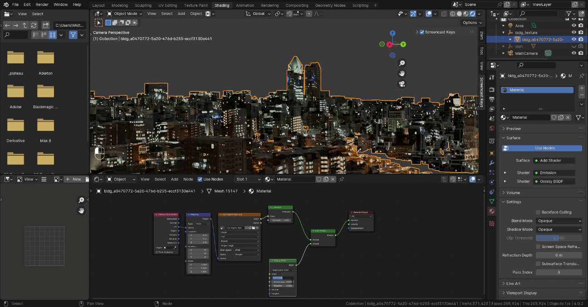Click the zoom magnifier in 3D viewport
This screenshot has height=307, width=588.
(402, 63)
